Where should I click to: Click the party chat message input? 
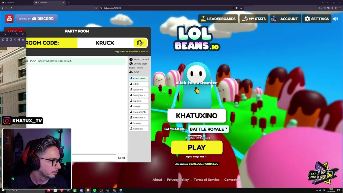coord(94,158)
